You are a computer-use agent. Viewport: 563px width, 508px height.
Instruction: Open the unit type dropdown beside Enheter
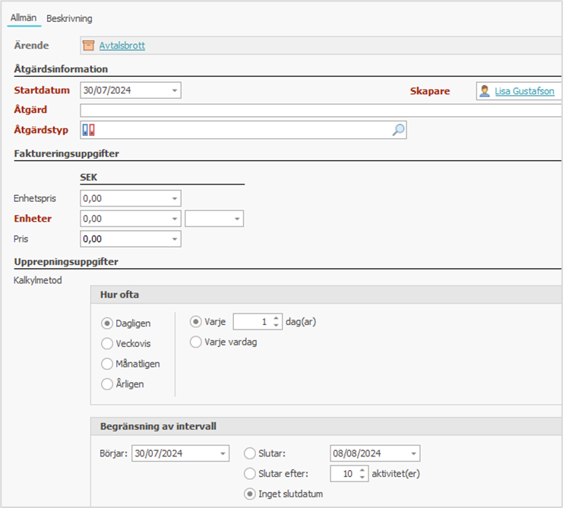[237, 219]
